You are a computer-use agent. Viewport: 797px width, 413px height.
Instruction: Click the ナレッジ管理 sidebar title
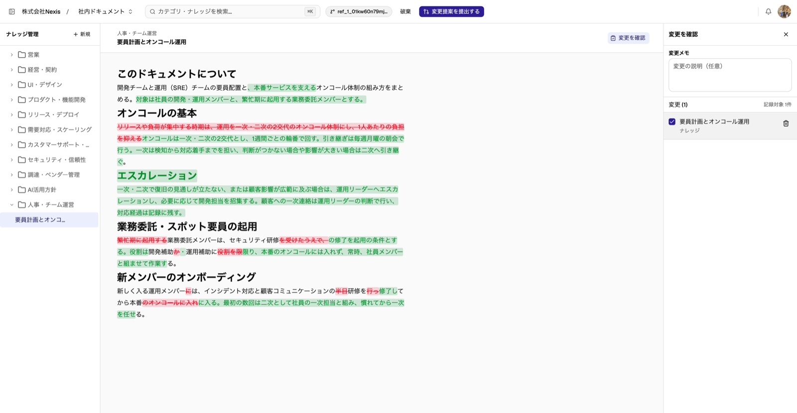tap(22, 34)
